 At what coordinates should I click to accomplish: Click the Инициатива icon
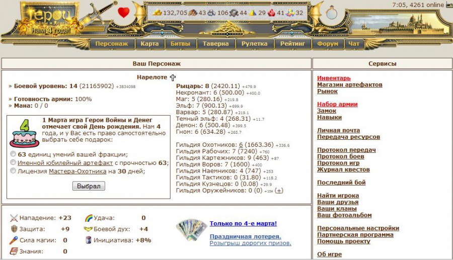[x=89, y=240]
